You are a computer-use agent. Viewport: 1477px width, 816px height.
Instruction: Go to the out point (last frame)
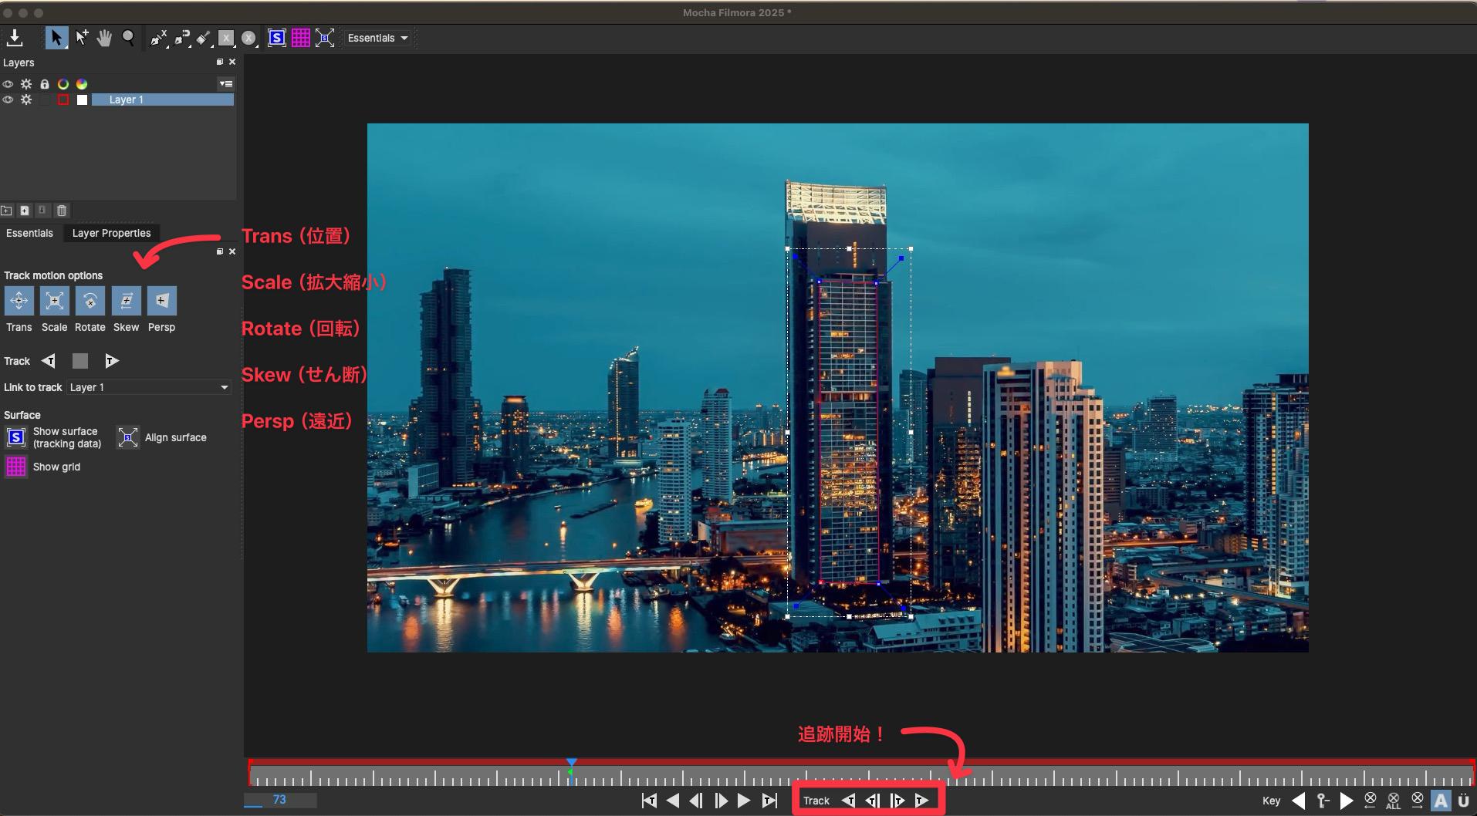click(x=769, y=801)
